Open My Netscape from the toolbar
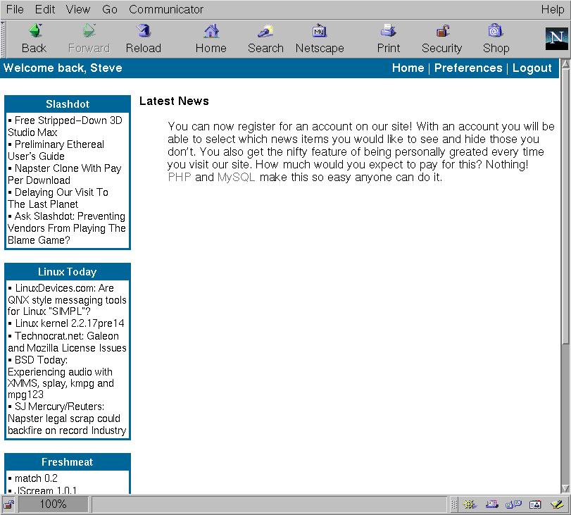 320,39
